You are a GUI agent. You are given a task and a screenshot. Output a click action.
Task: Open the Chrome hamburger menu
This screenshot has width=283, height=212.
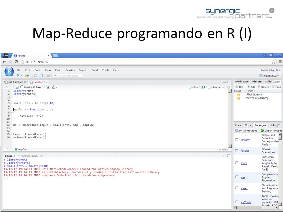[x=280, y=62]
